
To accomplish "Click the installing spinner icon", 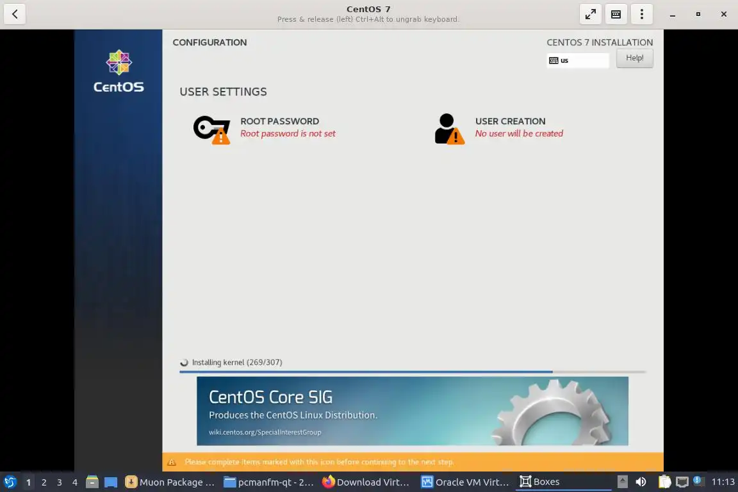I will (184, 363).
